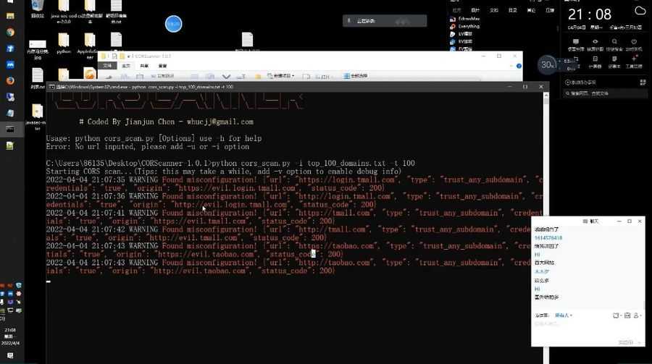Open the 所有人 recipient dropdown in chat
Image resolution: width=652 pixels, height=364 pixels.
564,316
